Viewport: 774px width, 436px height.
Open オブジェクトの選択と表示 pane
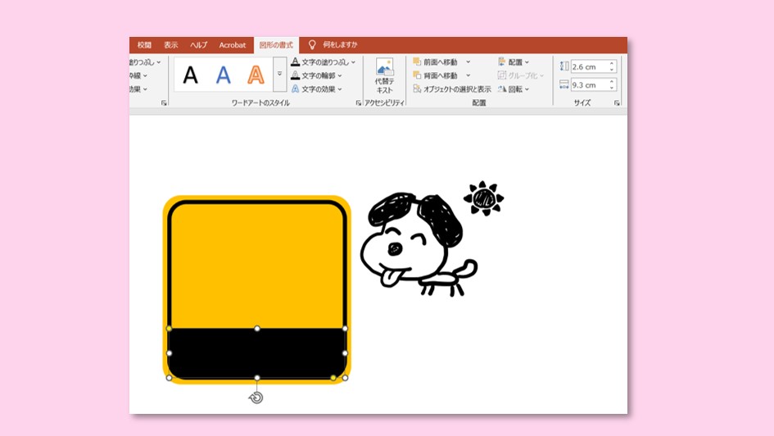coord(451,89)
